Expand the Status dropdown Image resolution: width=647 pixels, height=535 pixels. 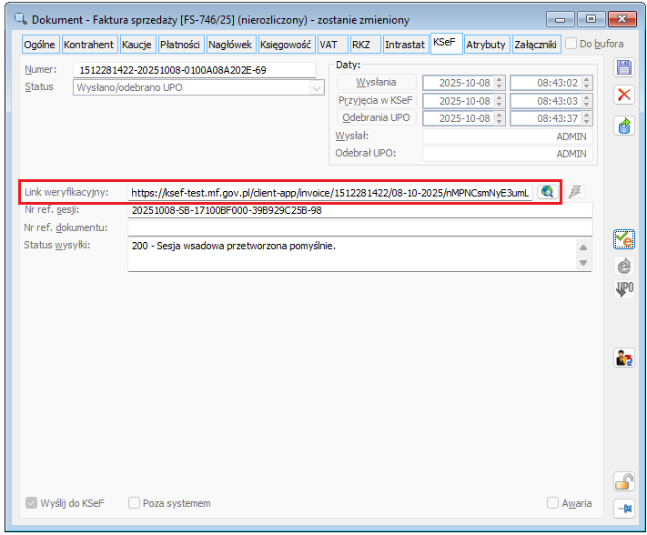(x=317, y=88)
